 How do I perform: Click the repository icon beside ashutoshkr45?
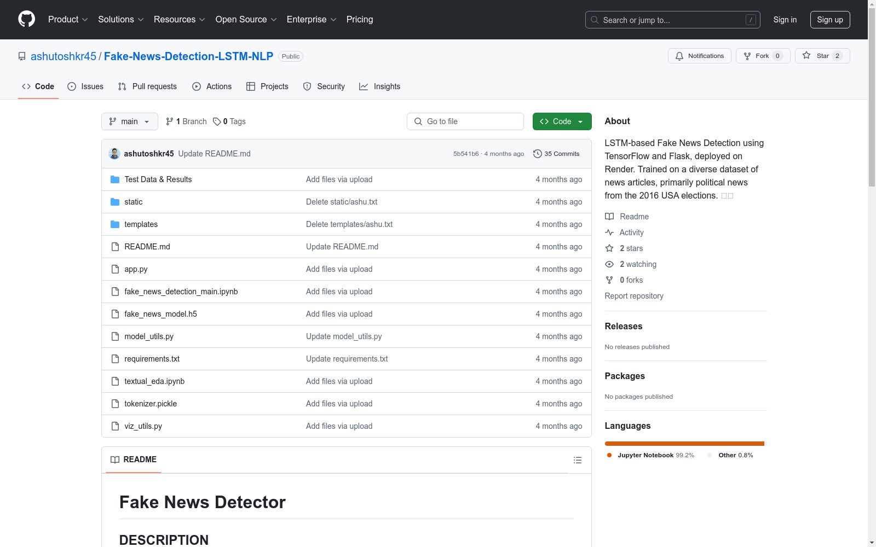[x=22, y=56]
